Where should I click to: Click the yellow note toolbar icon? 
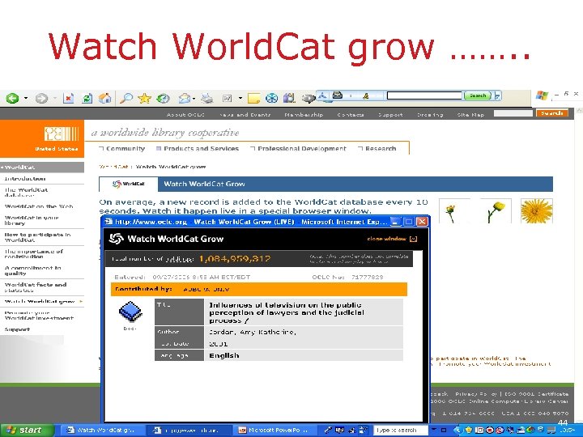click(x=253, y=99)
